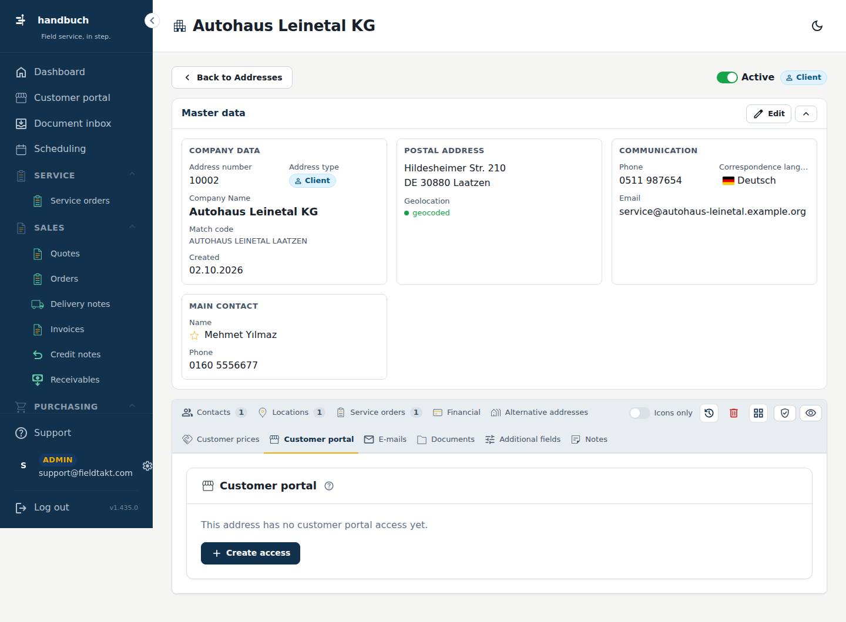Open the Additional fields tab
Screen dimensions: 846x622
click(523, 440)
